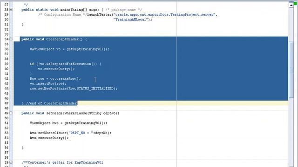Viewport: 298px width, 167px height.
Task: Click line number 47 in gutter
Action: pyautogui.click(x=6, y=103)
